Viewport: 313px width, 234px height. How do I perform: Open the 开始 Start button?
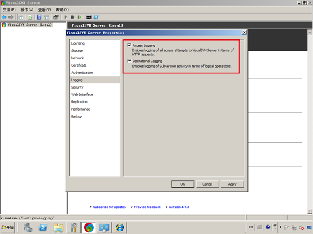tap(7, 227)
